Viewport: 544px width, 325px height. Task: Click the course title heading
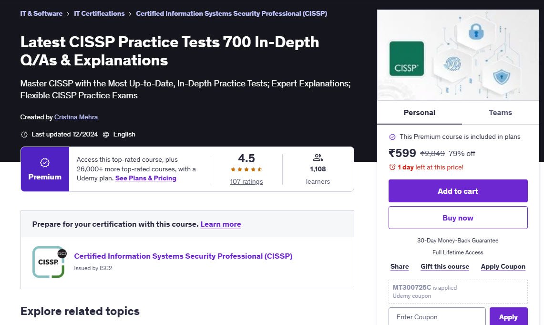[x=170, y=51]
